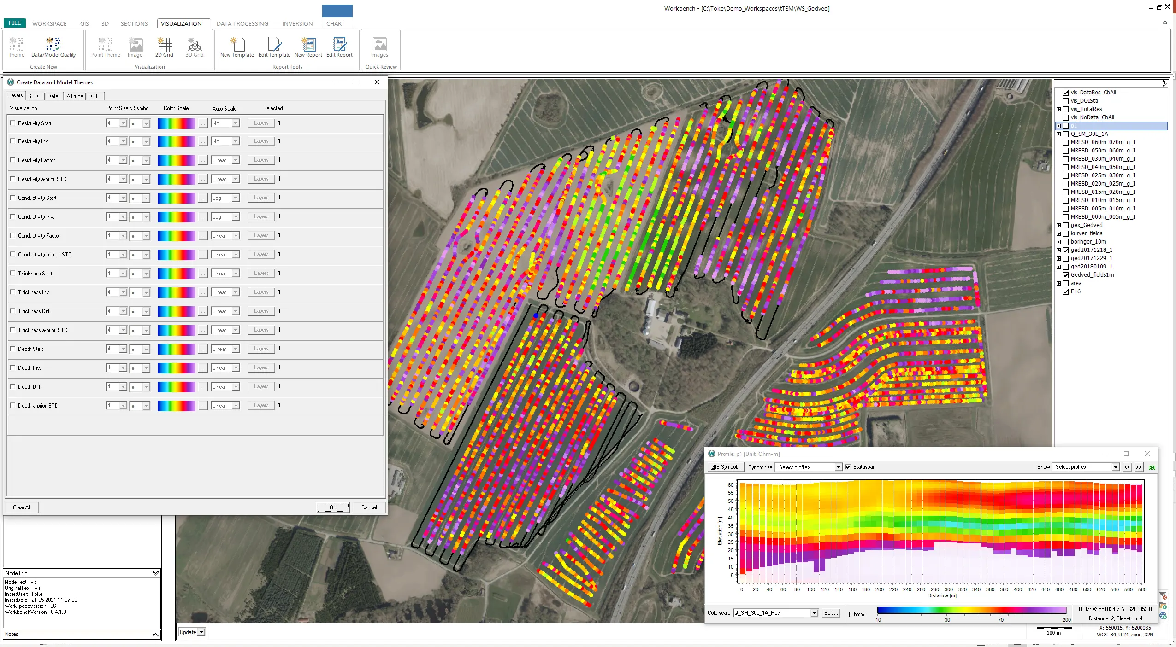Click the color scale swatch for Depth Start
1176x647 pixels.
[176, 349]
